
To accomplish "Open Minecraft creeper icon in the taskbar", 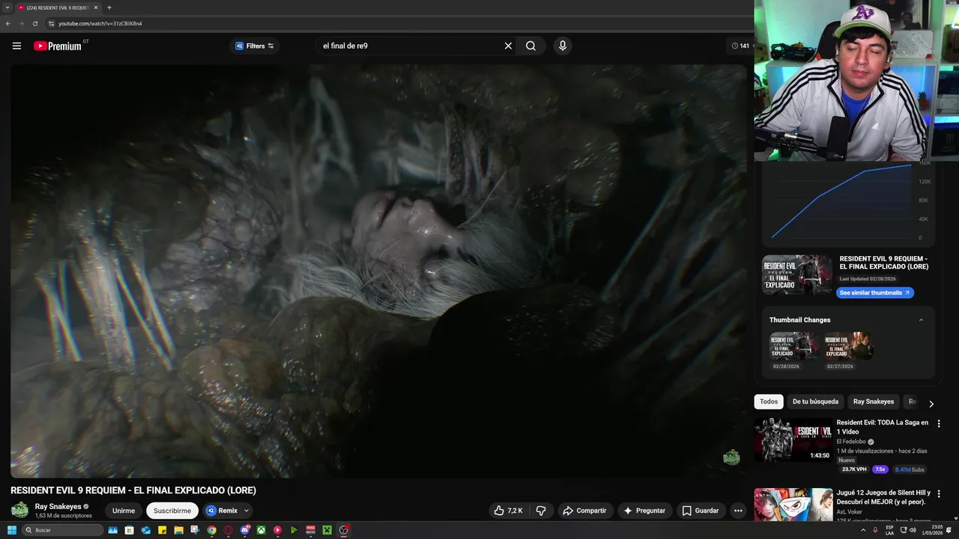I will 327,530.
